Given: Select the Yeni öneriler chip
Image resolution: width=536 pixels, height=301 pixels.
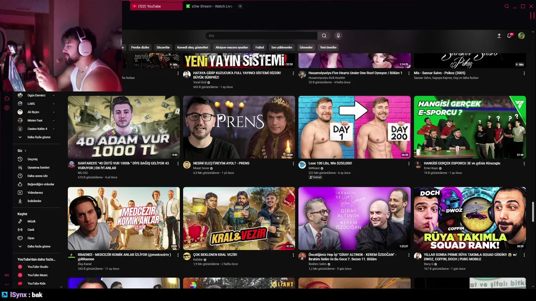Looking at the screenshot, I should (x=328, y=48).
